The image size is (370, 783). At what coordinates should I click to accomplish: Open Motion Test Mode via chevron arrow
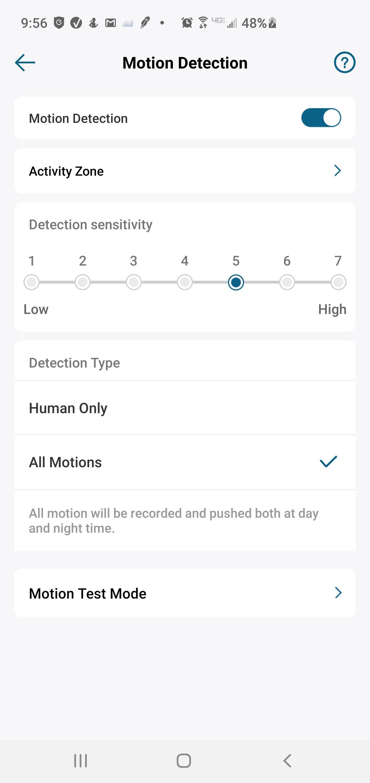338,593
